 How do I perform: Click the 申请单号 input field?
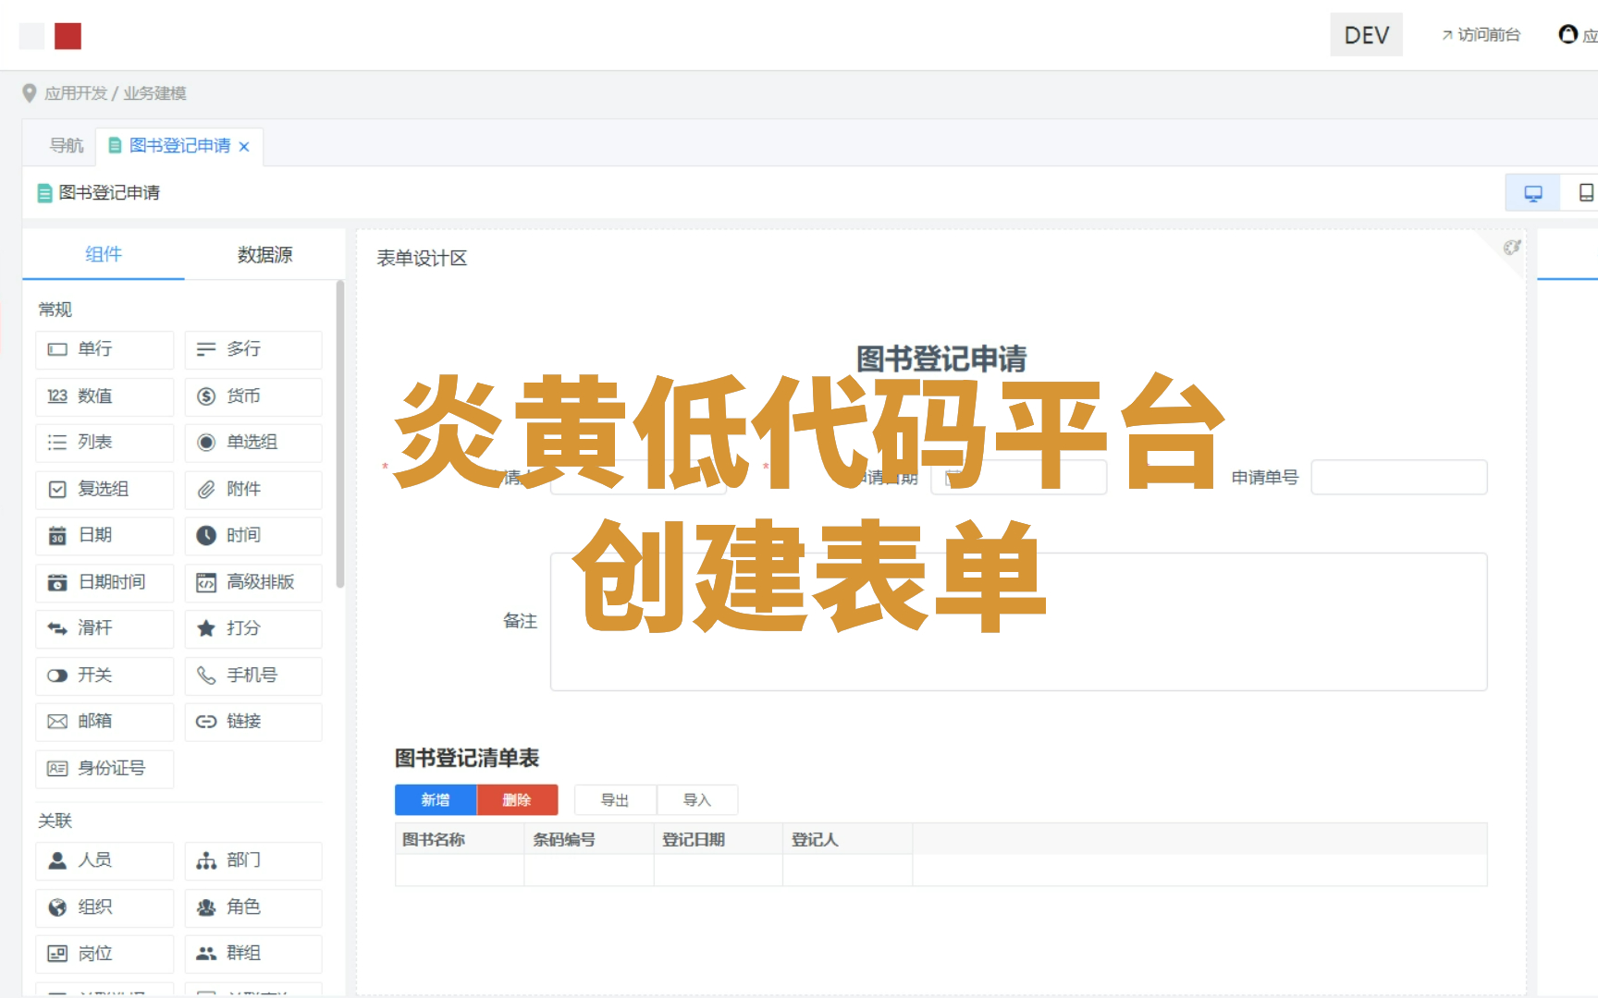(x=1399, y=478)
